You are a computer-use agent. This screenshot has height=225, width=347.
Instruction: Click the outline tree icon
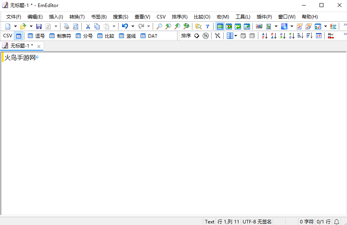[x=268, y=27]
